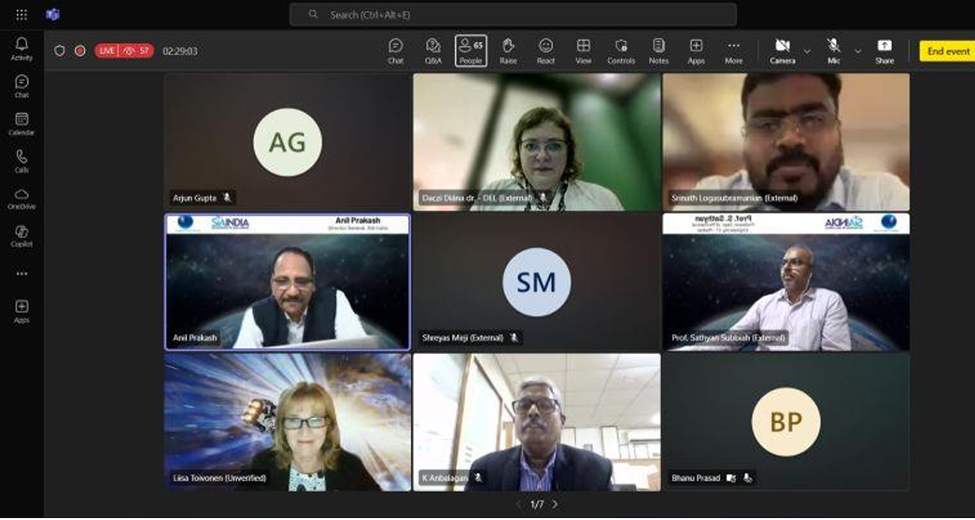Click the End event button

947,51
